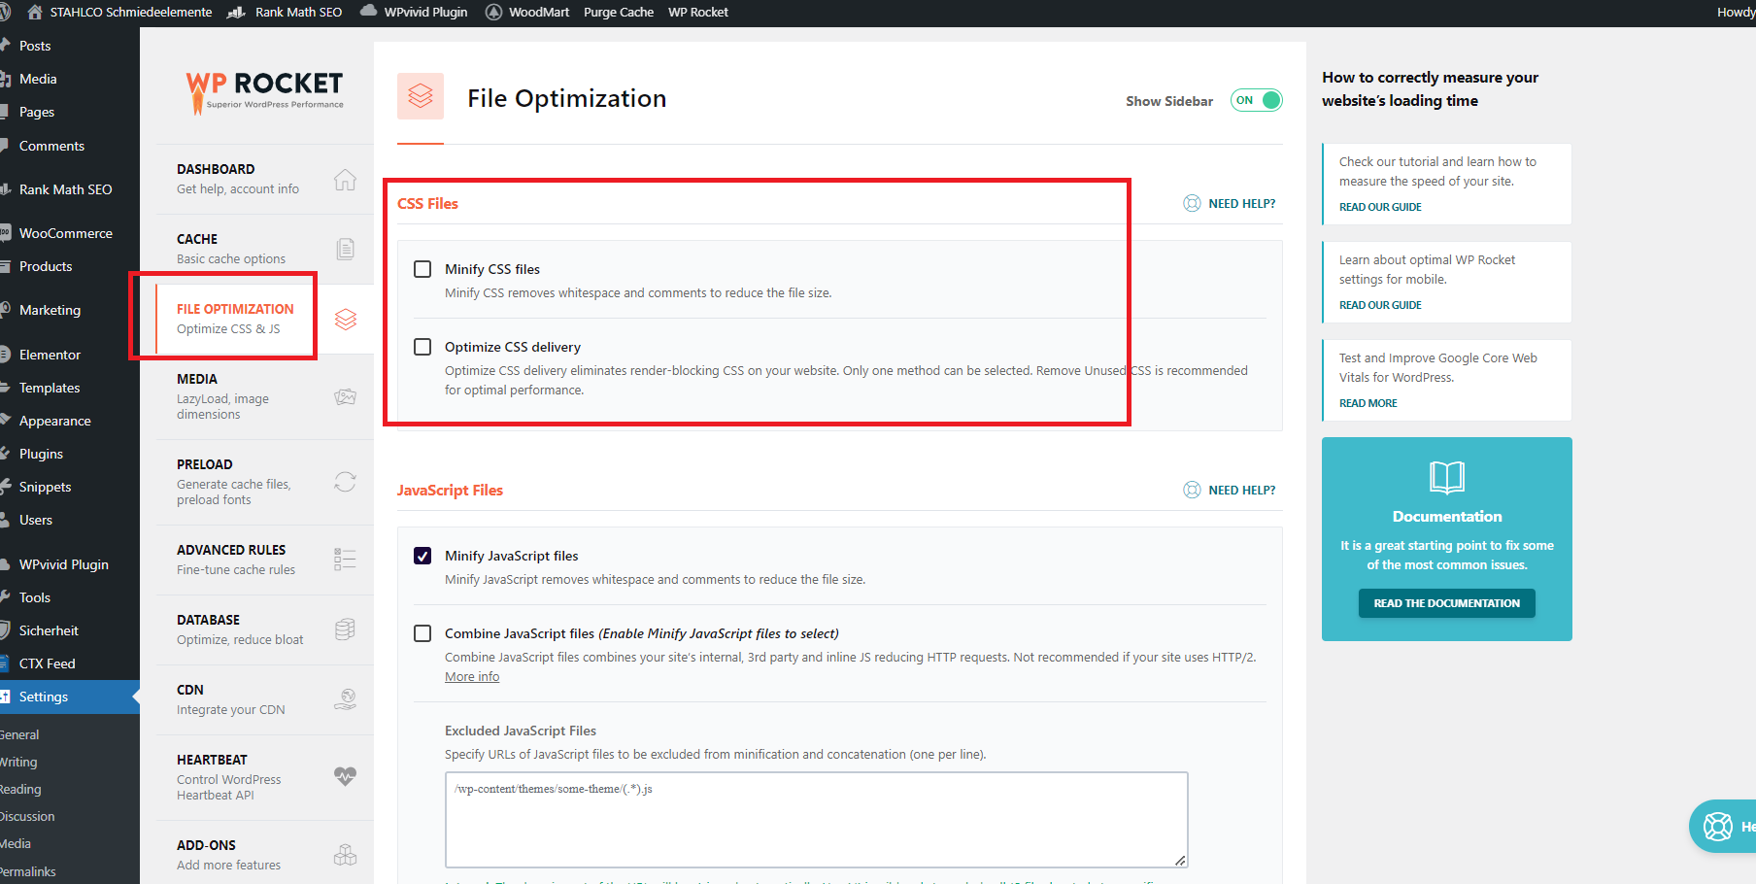Click the Database stack icon
This screenshot has width=1756, height=884.
[345, 629]
